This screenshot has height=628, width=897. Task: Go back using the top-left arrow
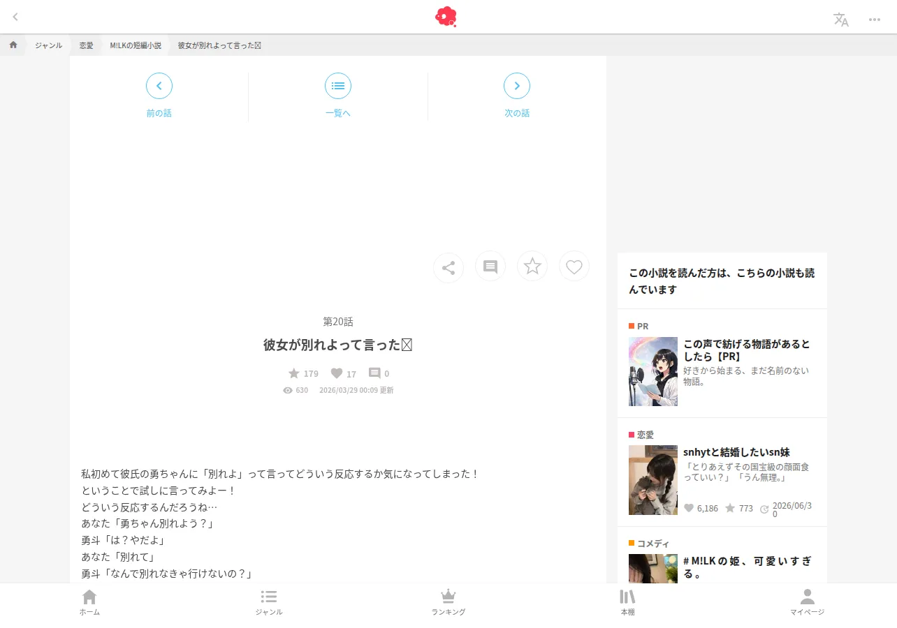[15, 17]
